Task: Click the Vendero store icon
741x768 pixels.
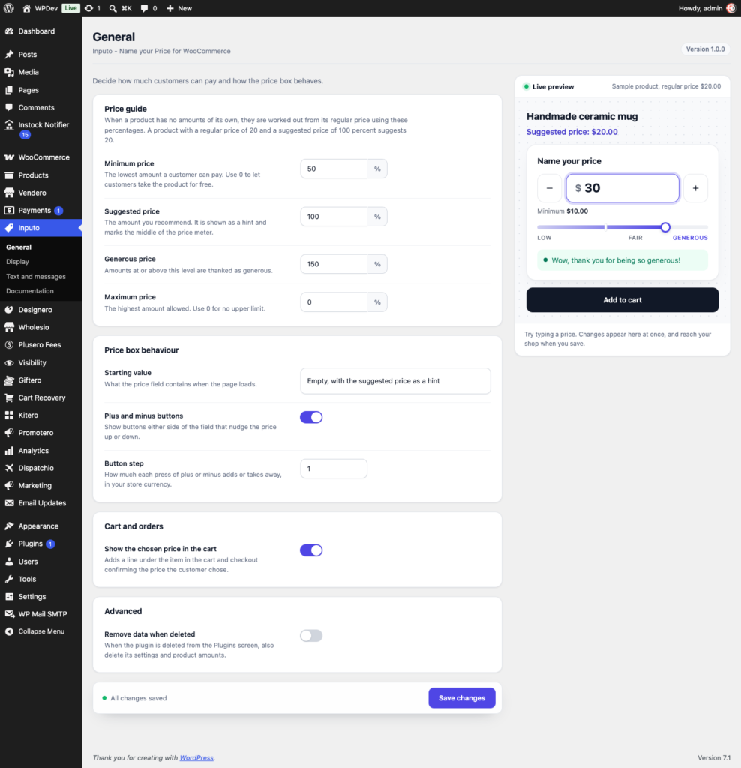Action: (x=9, y=193)
